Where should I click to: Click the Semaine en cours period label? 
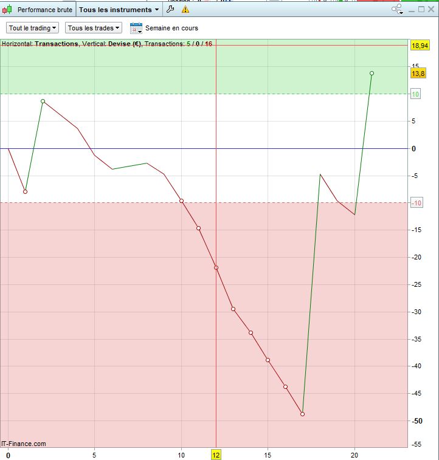(x=171, y=28)
